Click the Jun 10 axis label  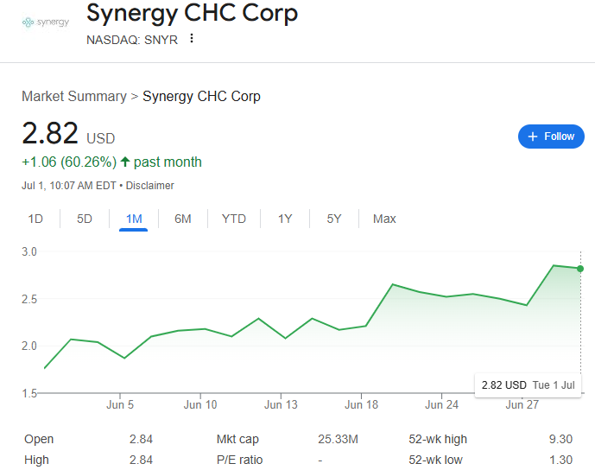(x=200, y=404)
